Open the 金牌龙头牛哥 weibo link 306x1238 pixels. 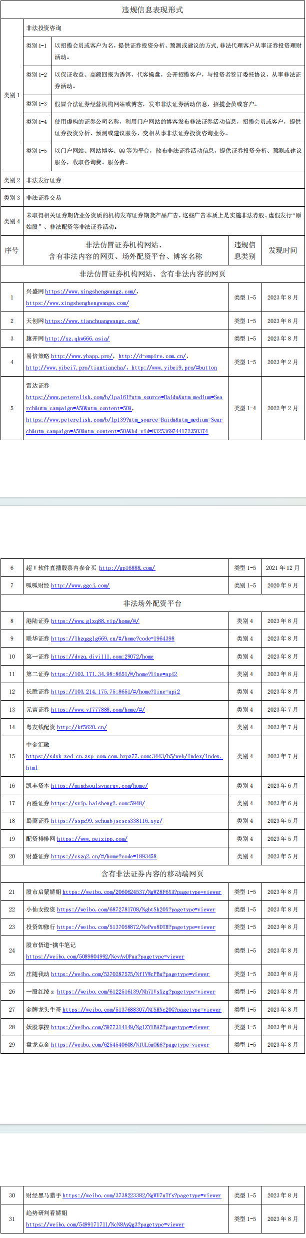pos(141,1010)
